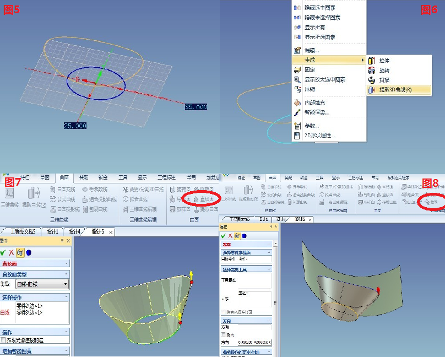Collapse the 直纹面类型 section
The height and width of the screenshot is (357, 445).
tap(67, 274)
